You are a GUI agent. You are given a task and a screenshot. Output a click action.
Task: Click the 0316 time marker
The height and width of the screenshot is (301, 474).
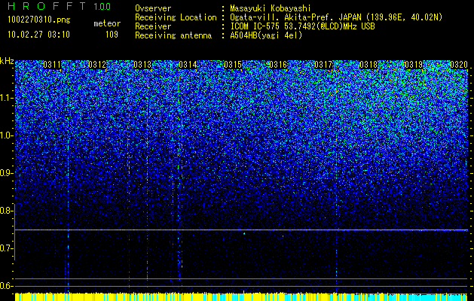pos(278,65)
